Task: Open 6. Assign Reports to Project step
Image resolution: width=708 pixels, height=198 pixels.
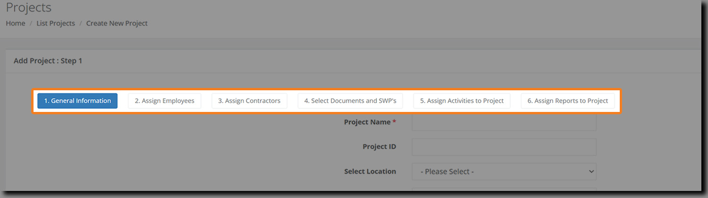Action: 567,101
